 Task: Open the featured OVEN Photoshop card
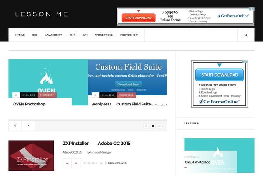[219, 155]
